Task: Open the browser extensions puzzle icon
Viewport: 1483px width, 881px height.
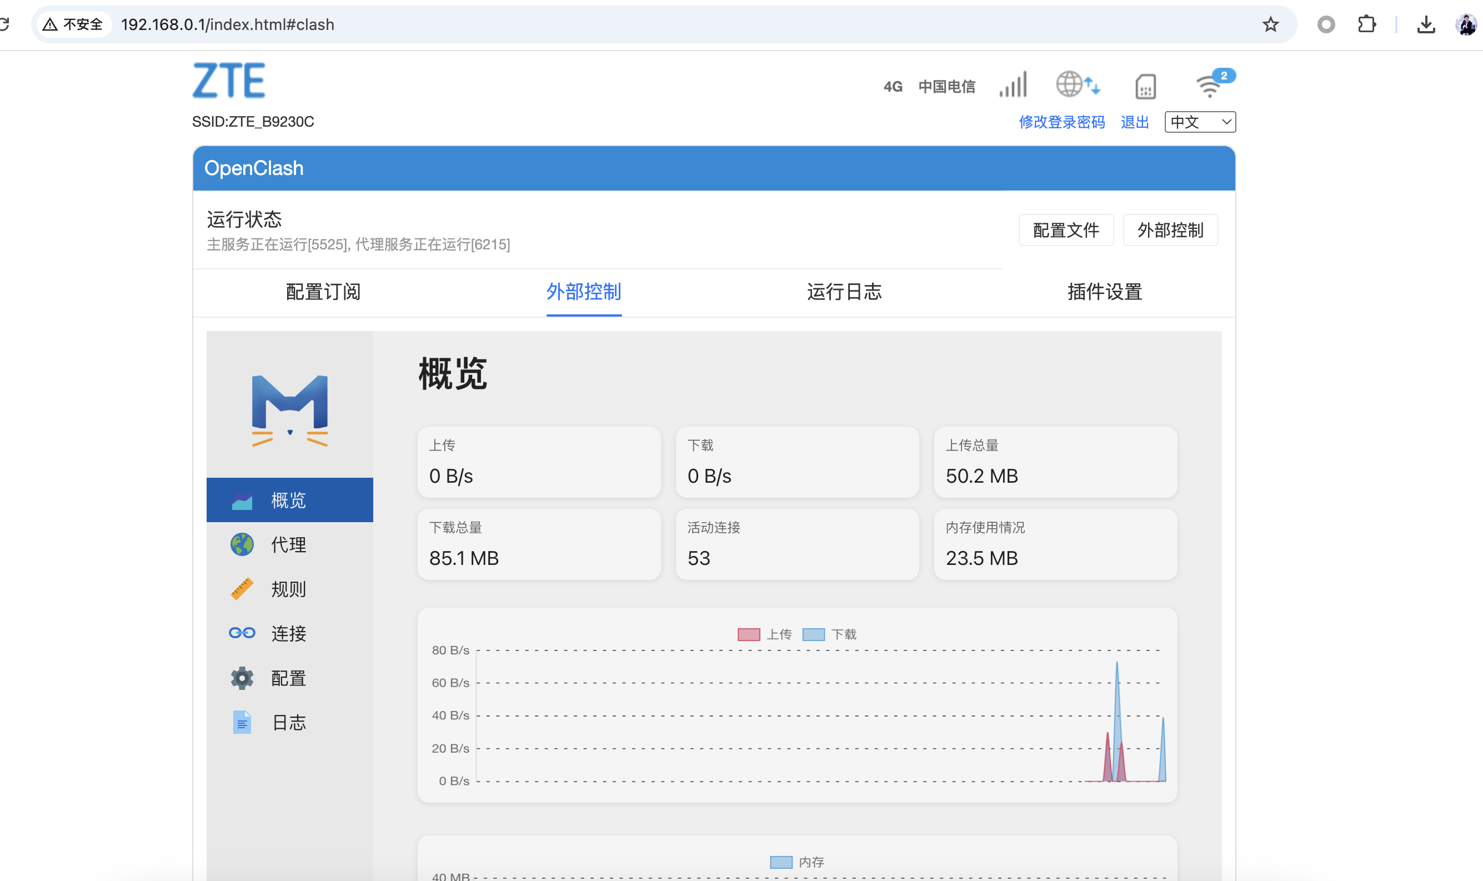Action: [x=1367, y=24]
